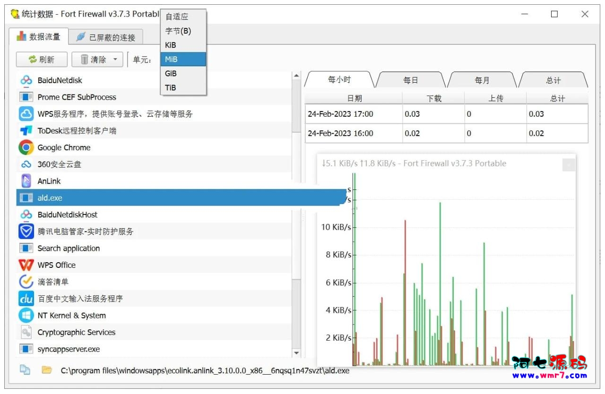
Task: Select the WPS Office list row
Action: tap(154, 265)
